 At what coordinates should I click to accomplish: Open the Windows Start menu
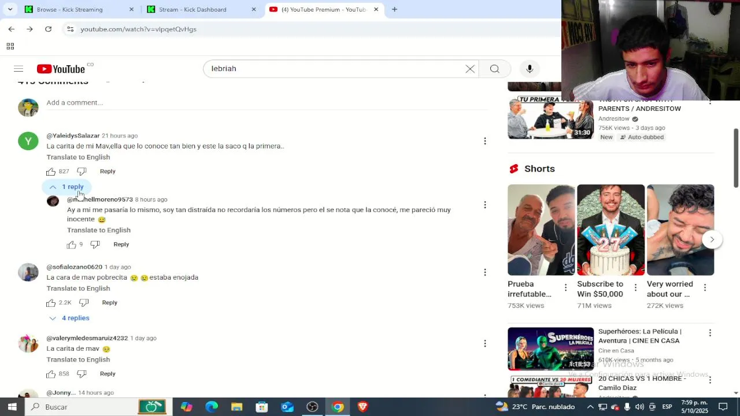click(x=12, y=407)
